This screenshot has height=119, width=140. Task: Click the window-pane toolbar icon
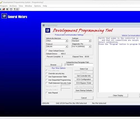click(x=11, y=9)
